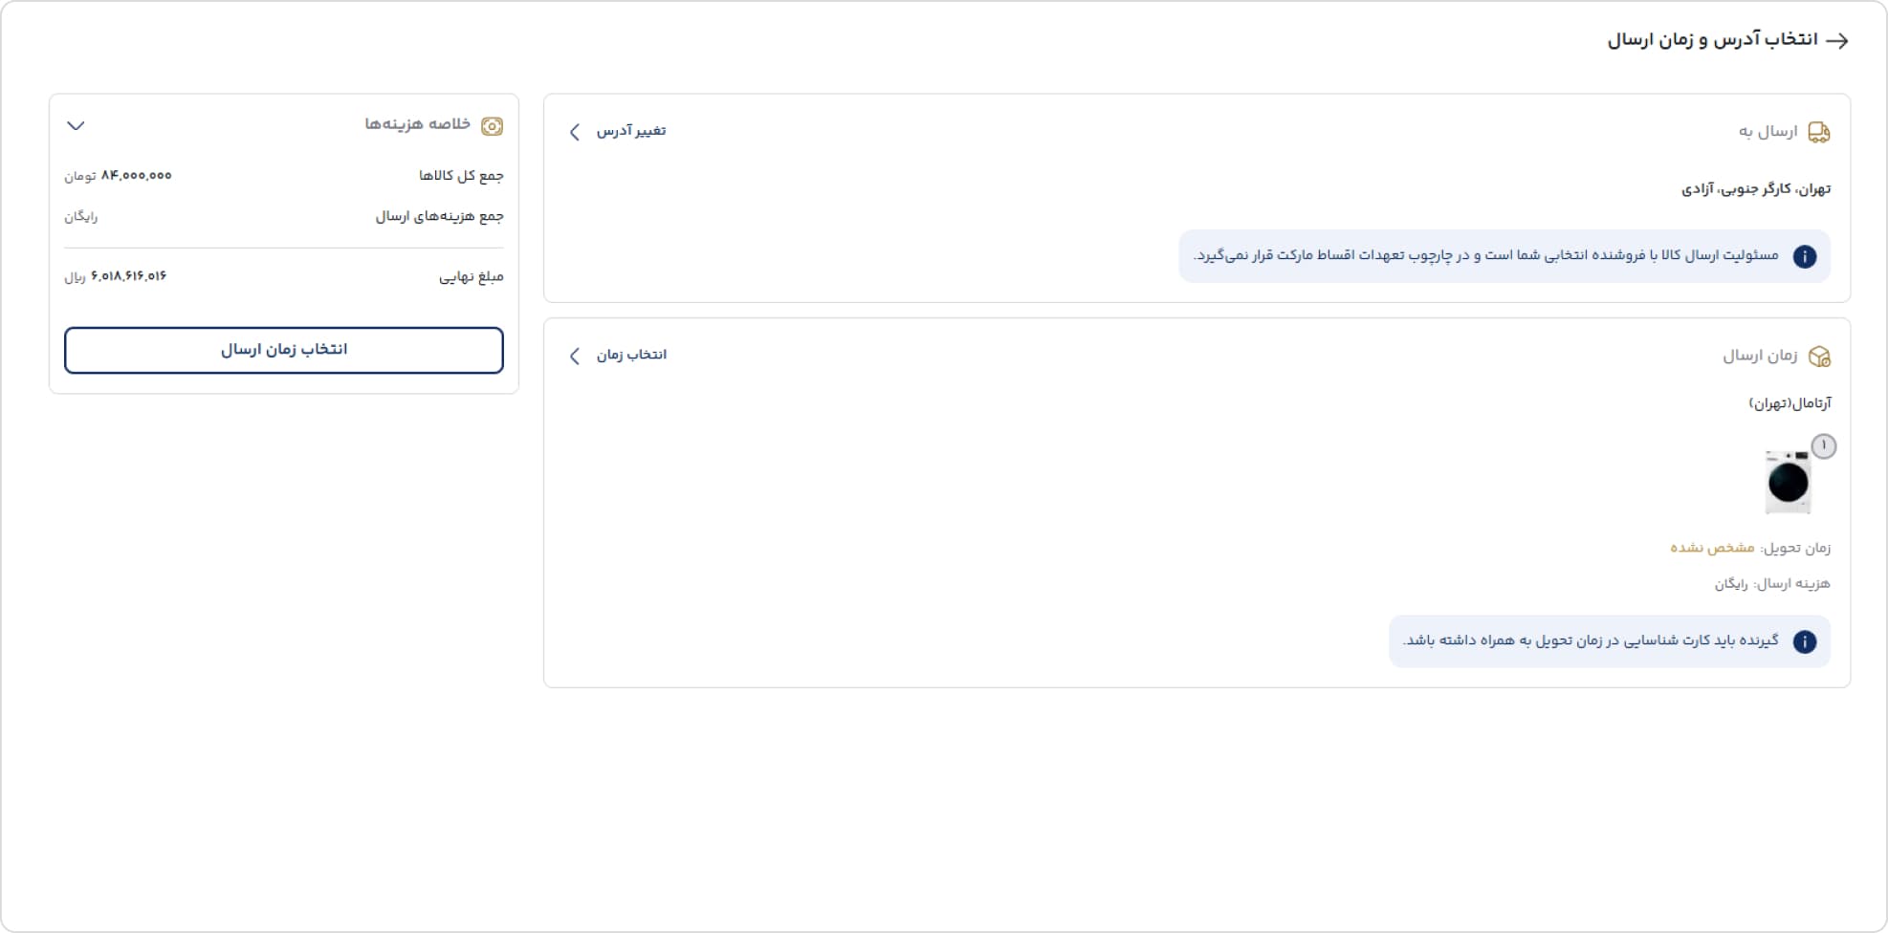Image resolution: width=1888 pixels, height=933 pixels.
Task: Click the chevron next to تغییر آدرس
Action: tap(575, 132)
